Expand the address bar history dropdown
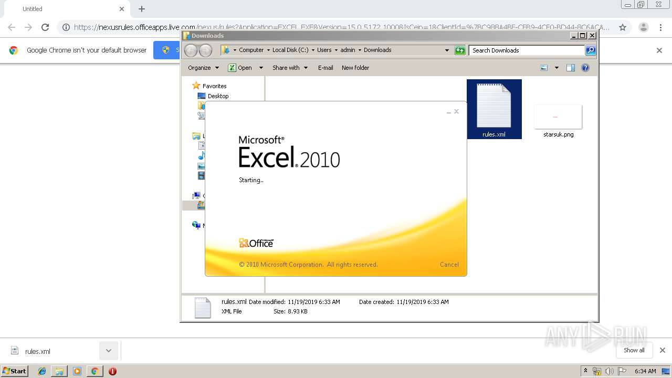This screenshot has height=378, width=672. tap(447, 50)
